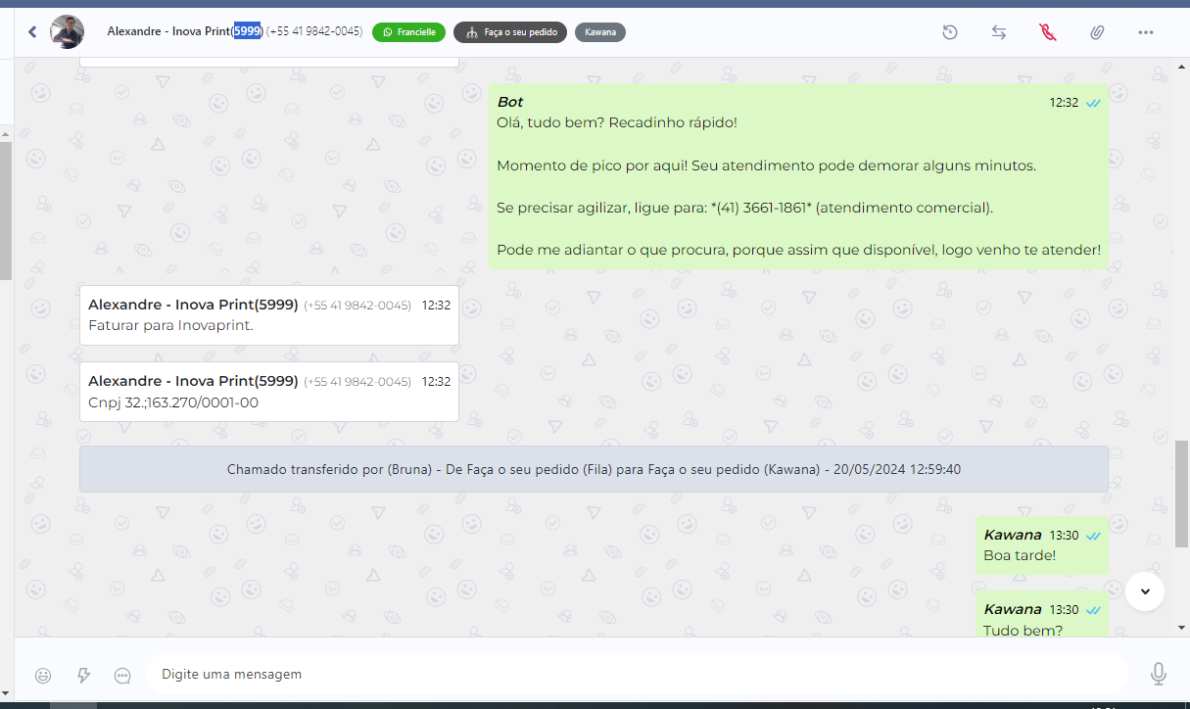Open quick replies lightning bolt icon

[83, 675]
